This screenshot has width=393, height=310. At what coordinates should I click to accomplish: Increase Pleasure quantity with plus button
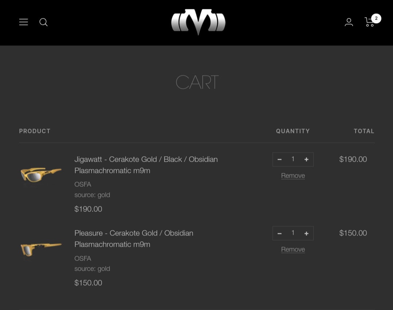tap(306, 233)
